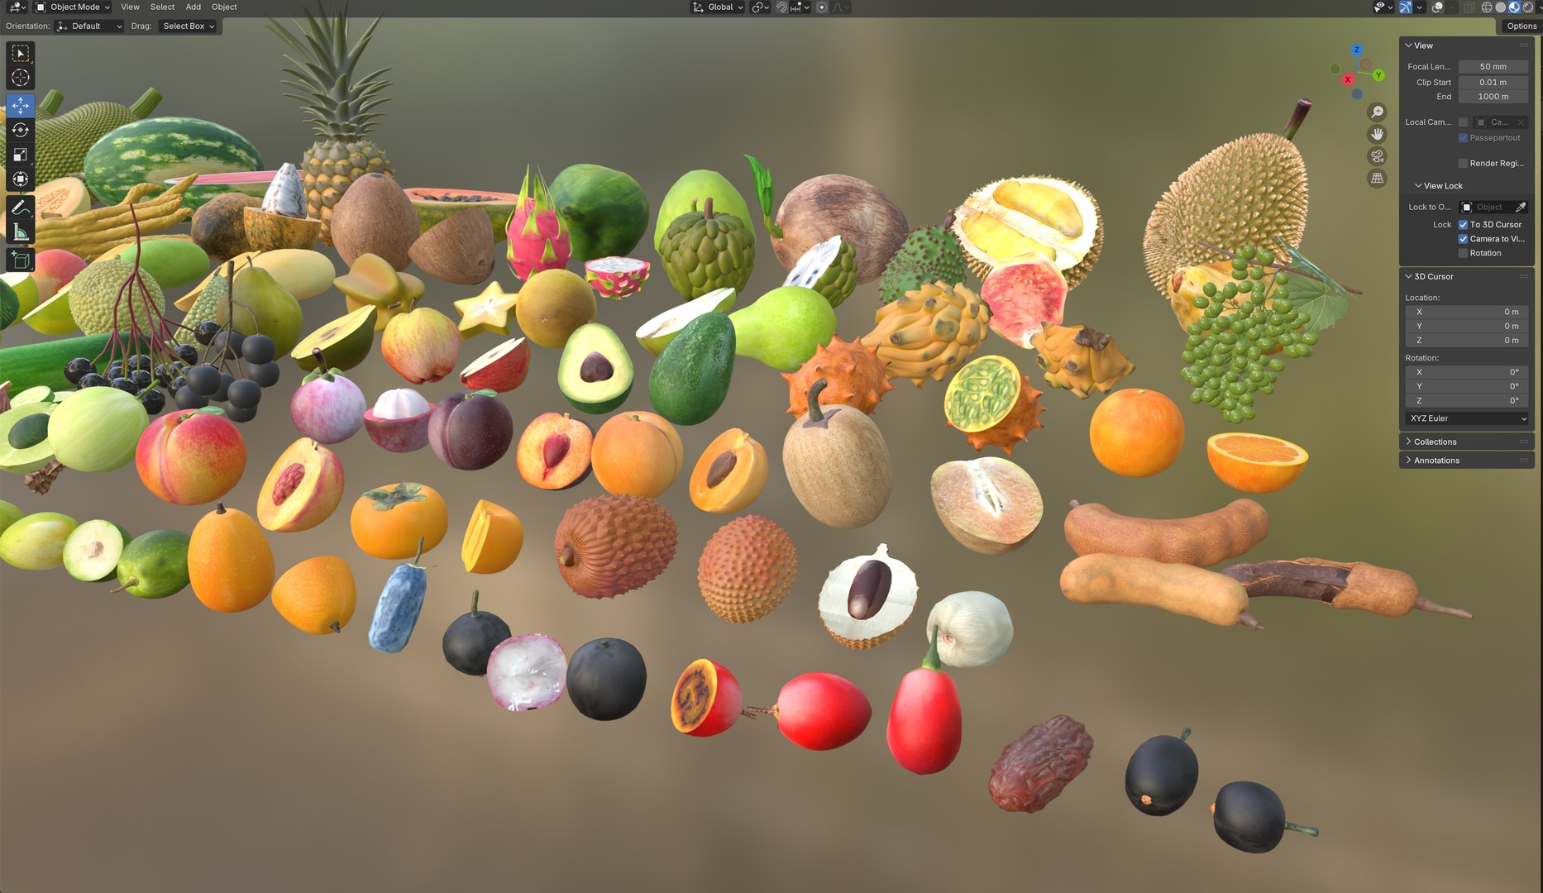Expand the Collections panel
Image resolution: width=1543 pixels, height=893 pixels.
[x=1435, y=442]
